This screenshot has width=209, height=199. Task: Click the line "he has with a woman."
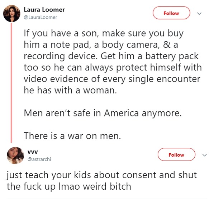pyautogui.click(x=70, y=90)
